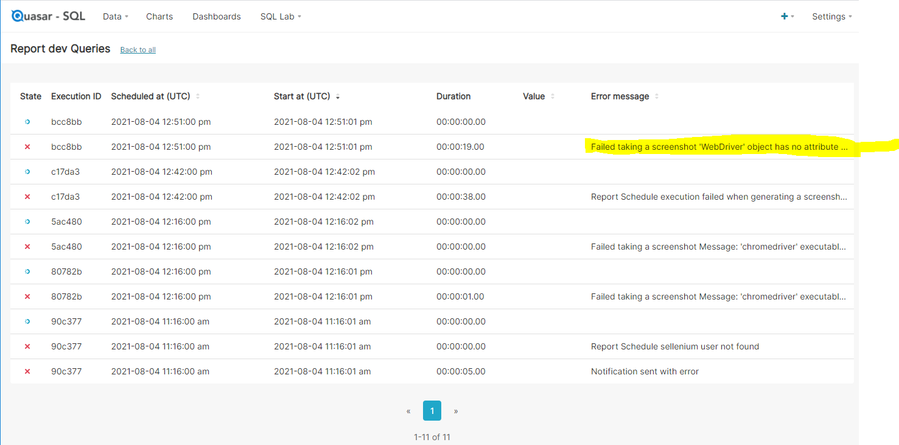Toggle sort order on Start at column

point(337,96)
